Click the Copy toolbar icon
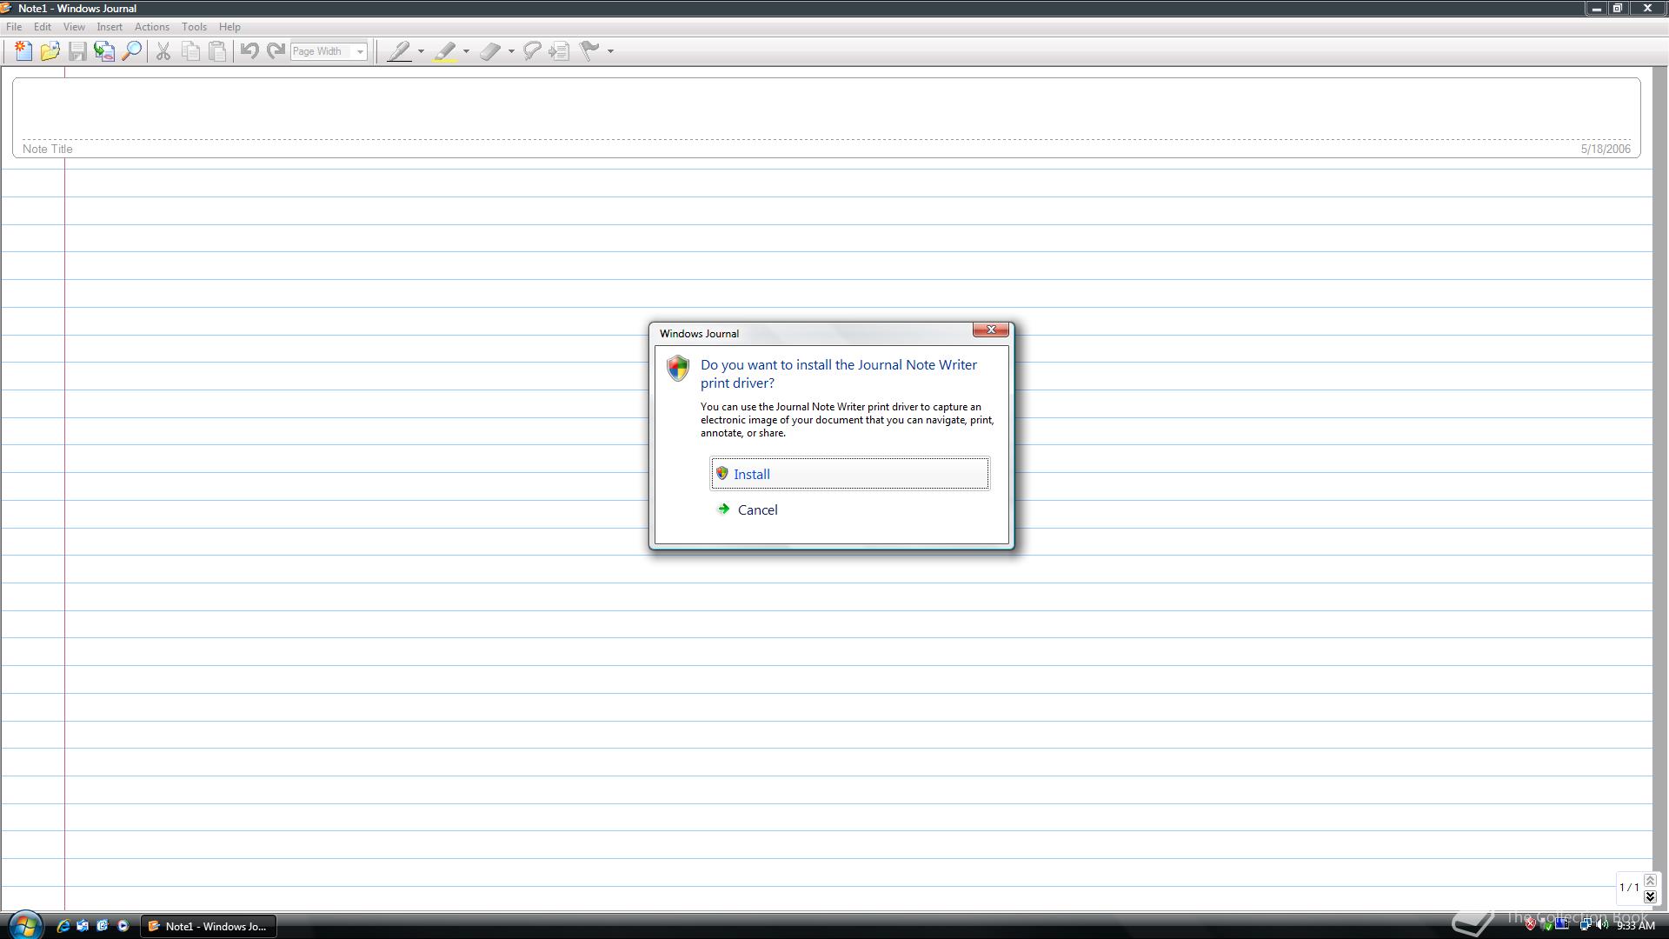The width and height of the screenshot is (1669, 939). [190, 51]
